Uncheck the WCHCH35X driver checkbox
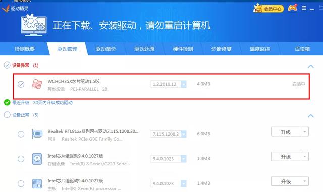The image size is (323, 192). tap(21, 84)
